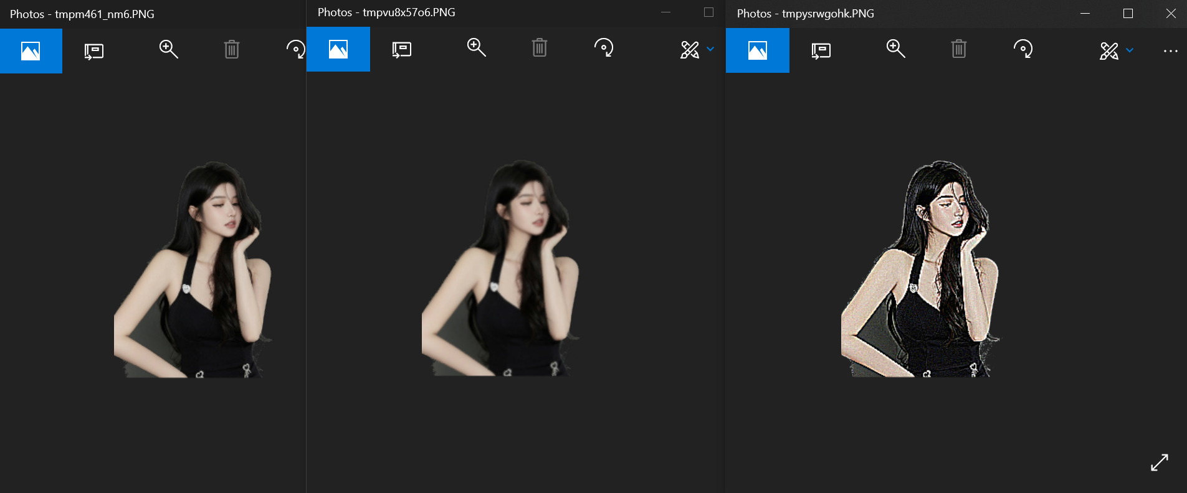Image resolution: width=1187 pixels, height=493 pixels.
Task: Open collection view in tmpysrwgohk.PNG window
Action: pos(758,50)
